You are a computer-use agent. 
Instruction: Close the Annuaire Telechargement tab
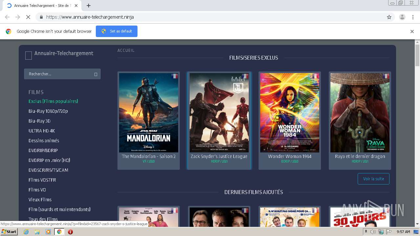(76, 6)
